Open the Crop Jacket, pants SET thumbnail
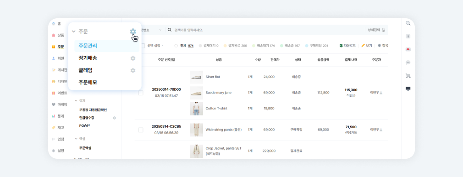The image size is (463, 177). [196, 151]
